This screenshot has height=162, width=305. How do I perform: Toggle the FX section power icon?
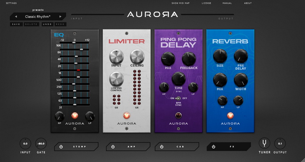[213, 147]
